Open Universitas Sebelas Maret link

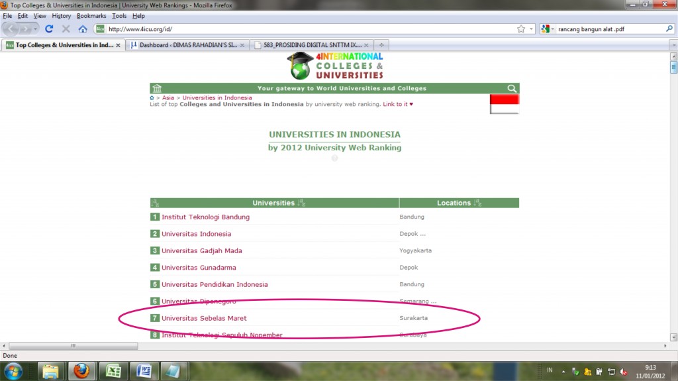(x=204, y=318)
